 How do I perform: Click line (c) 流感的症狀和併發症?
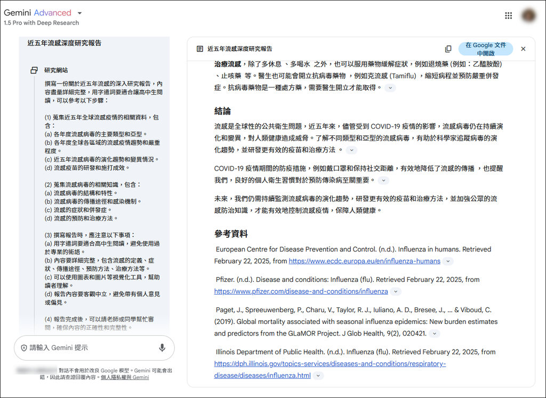pyautogui.click(x=78, y=210)
